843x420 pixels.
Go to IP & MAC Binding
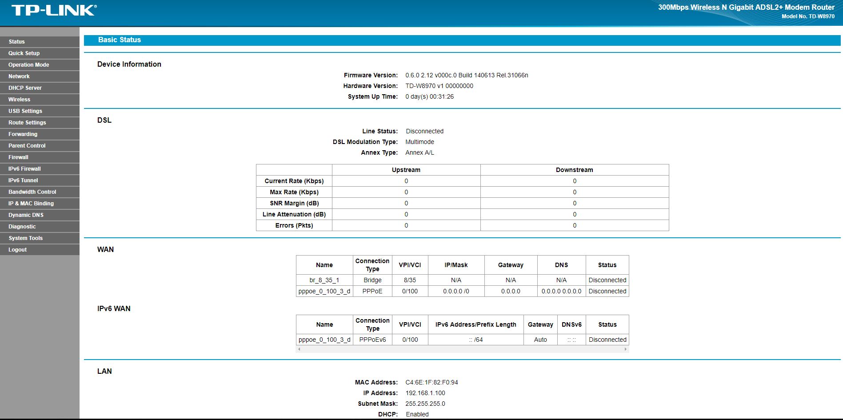40,203
